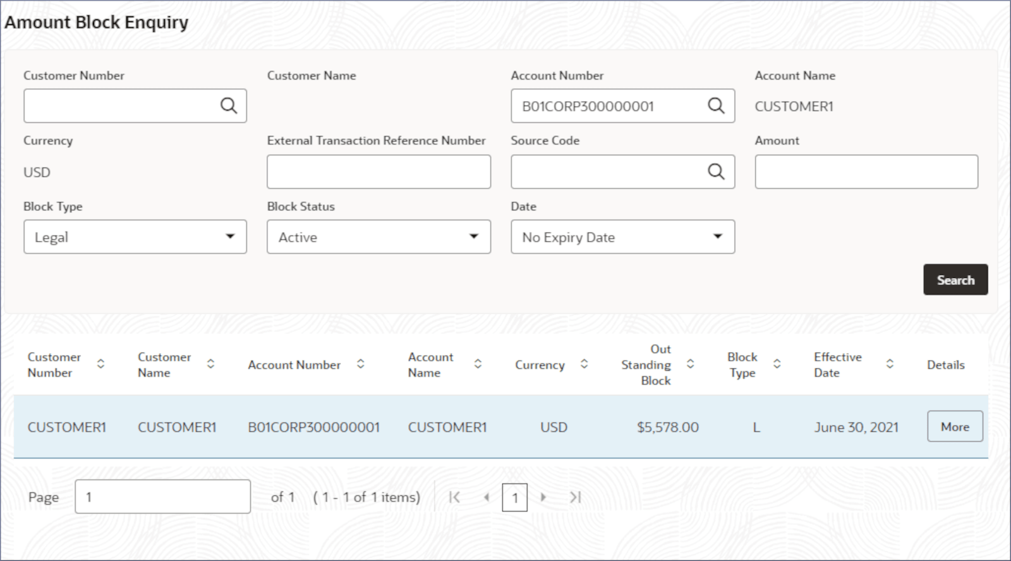The width and height of the screenshot is (1011, 561).
Task: Focus the External Transaction Reference Number field
Action: 378,172
